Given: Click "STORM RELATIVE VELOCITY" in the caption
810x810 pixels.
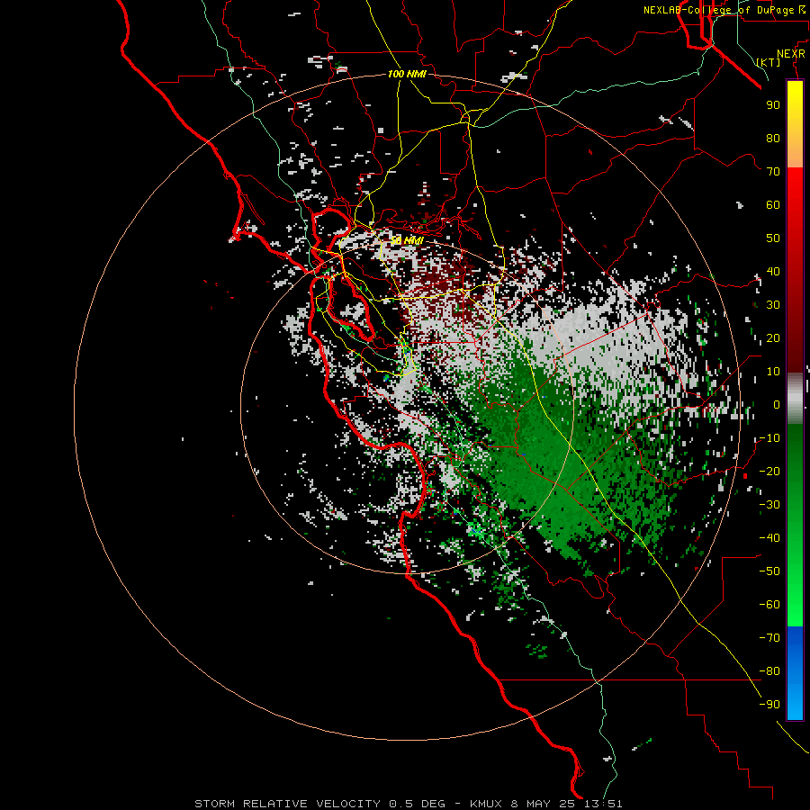Looking at the screenshot, I should (x=288, y=804).
